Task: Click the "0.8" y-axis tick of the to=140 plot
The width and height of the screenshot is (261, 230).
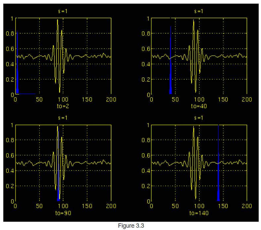Action: coord(146,140)
